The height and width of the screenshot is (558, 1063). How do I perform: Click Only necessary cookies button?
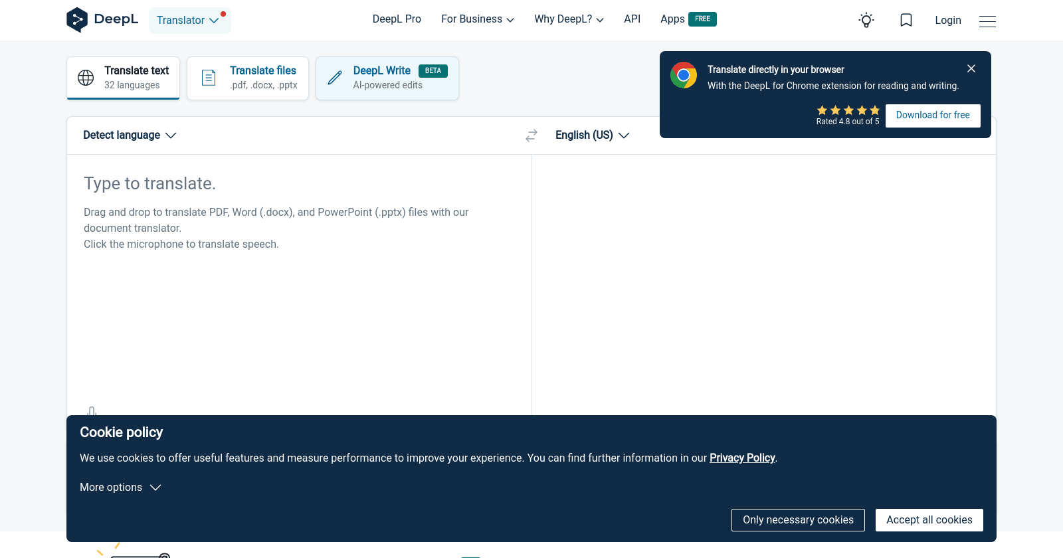[798, 520]
